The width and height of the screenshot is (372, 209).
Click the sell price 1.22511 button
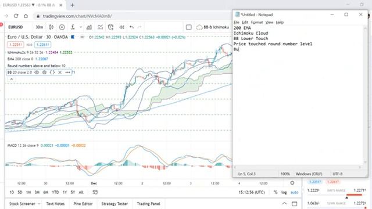(16, 45)
